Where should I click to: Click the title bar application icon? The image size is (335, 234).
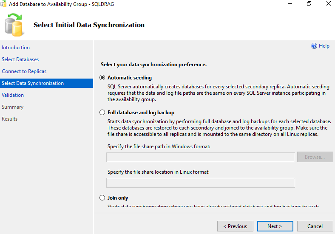(4, 4)
